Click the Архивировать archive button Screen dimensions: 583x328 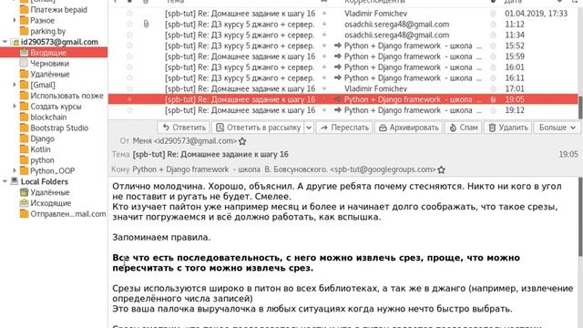[409, 128]
